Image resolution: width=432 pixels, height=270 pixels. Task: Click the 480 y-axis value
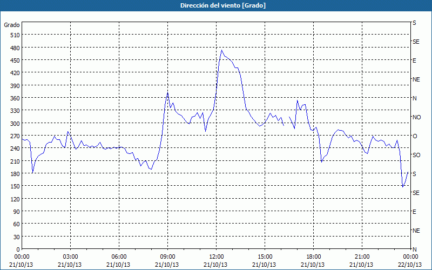[x=15, y=48]
